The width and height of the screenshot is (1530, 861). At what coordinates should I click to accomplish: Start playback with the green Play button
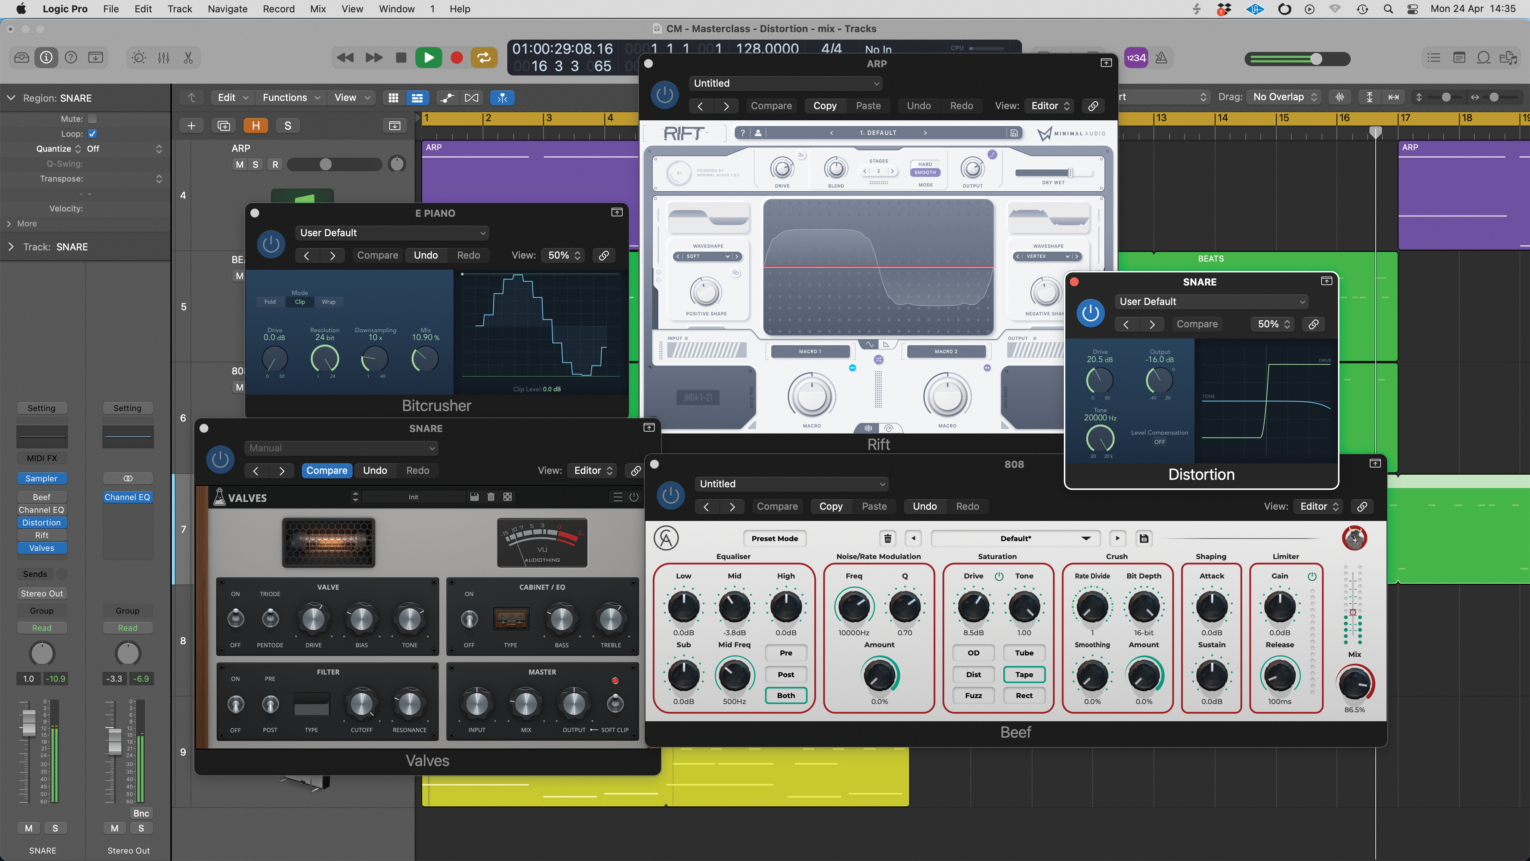point(429,58)
